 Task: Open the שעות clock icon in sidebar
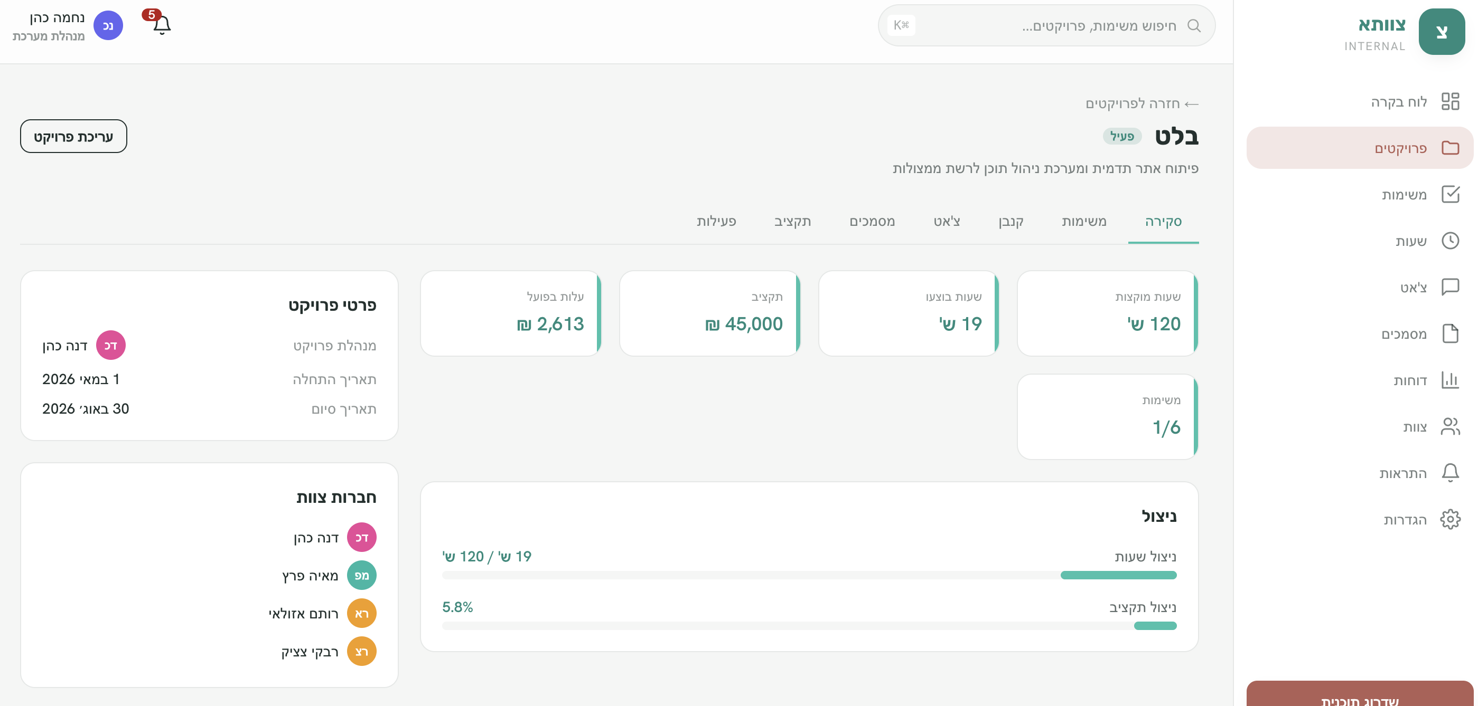point(1450,241)
